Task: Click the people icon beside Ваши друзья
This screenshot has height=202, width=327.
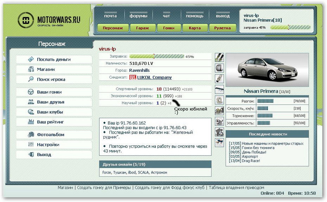Action: [31, 102]
